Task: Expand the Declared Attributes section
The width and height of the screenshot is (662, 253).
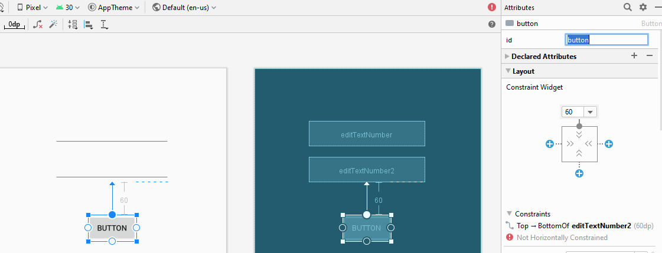Action: tap(507, 56)
